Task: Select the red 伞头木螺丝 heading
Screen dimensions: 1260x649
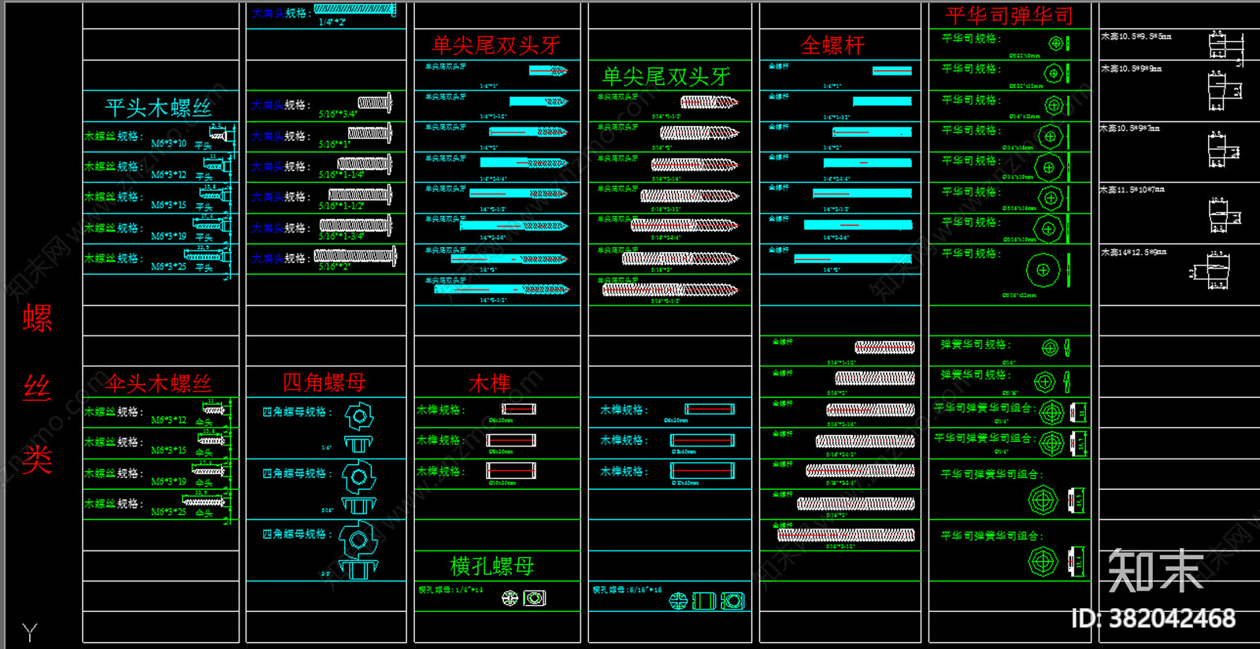Action: (x=158, y=384)
